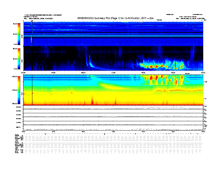This screenshot has height=169, width=219.
Task: Click the DOY = 224 text in title
Action: (147, 18)
